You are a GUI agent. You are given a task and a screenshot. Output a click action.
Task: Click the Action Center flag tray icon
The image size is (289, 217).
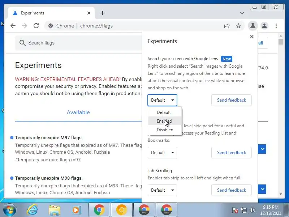[x=235, y=210]
